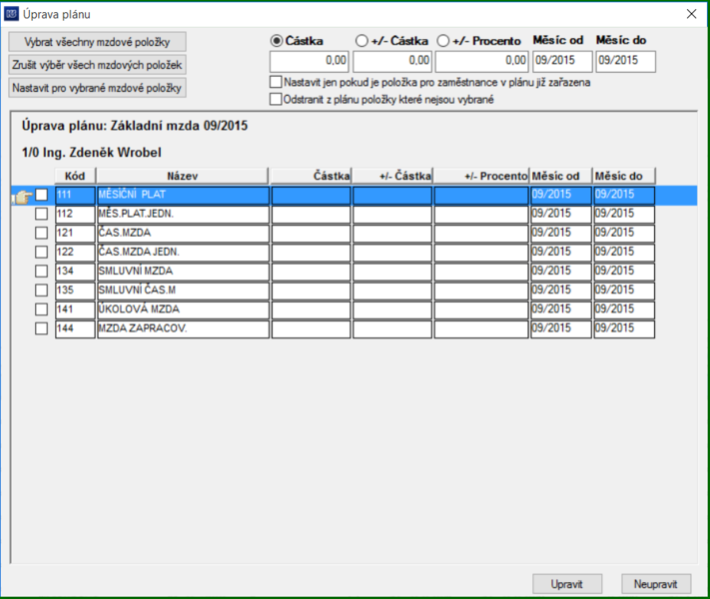Click Nastavit pro vybrané mzdové položky

[97, 88]
